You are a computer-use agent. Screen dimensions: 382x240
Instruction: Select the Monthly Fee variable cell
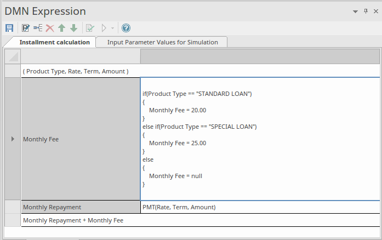pyautogui.click(x=81, y=139)
